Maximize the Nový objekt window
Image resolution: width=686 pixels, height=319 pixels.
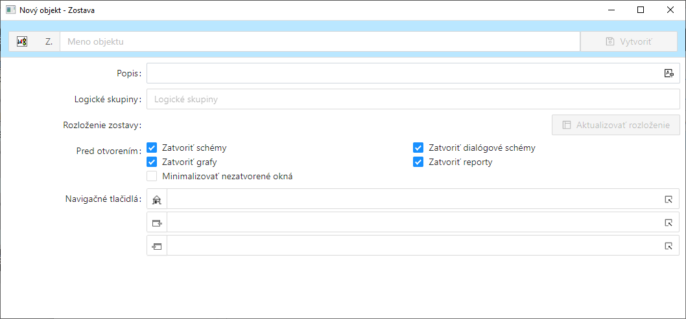[641, 10]
